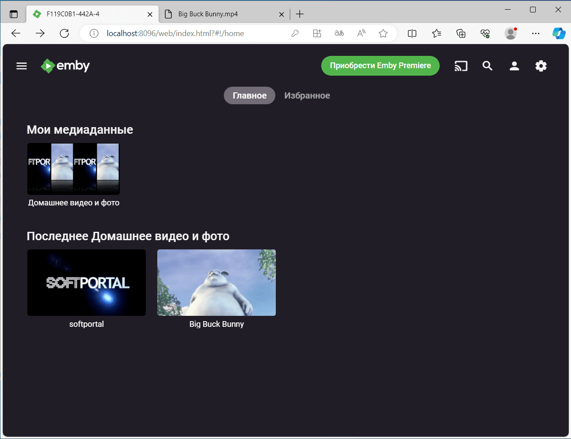The image size is (571, 439).
Task: Click the Мои медиаданные heading
Action: pos(80,130)
